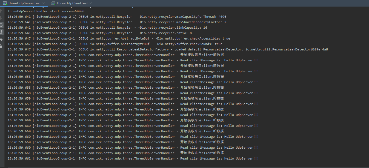The height and width of the screenshot is (168, 369).
Task: Click the console icon on ThreeUdpServerTest tab
Action: click(4, 3)
